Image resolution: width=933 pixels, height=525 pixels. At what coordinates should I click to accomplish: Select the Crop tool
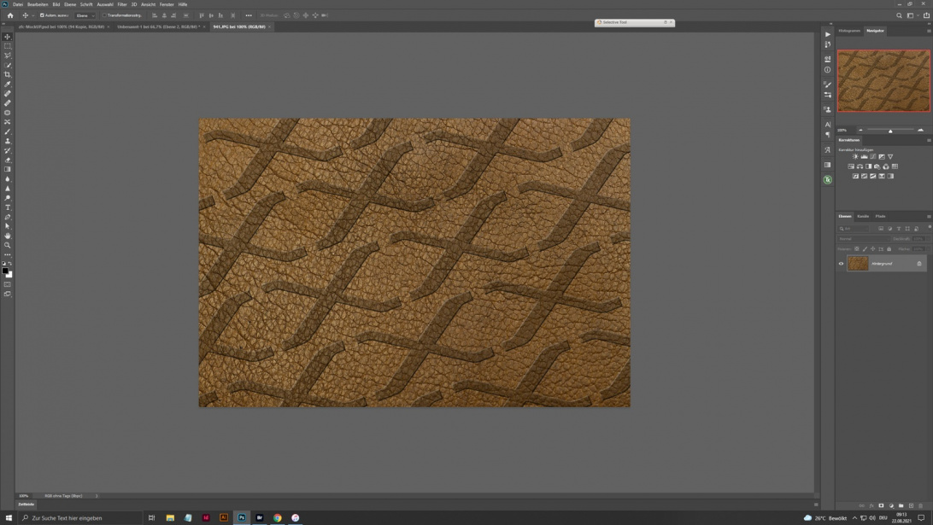tap(8, 74)
